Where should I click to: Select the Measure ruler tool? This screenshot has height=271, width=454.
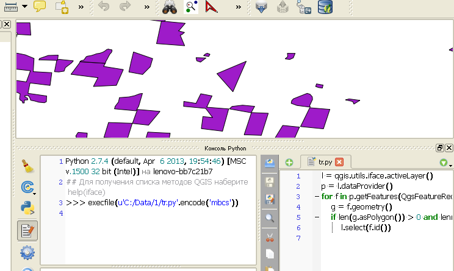point(11,6)
